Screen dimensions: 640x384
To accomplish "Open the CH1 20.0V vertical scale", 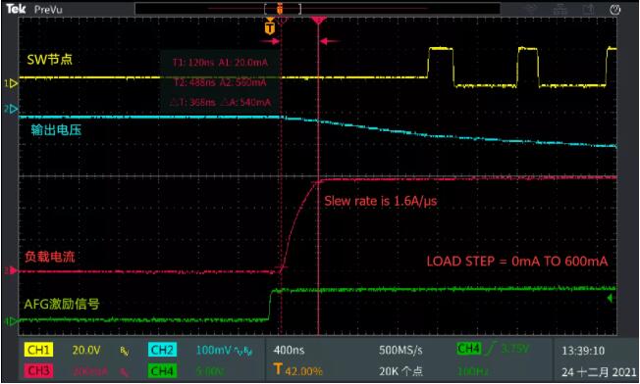I will click(x=86, y=350).
